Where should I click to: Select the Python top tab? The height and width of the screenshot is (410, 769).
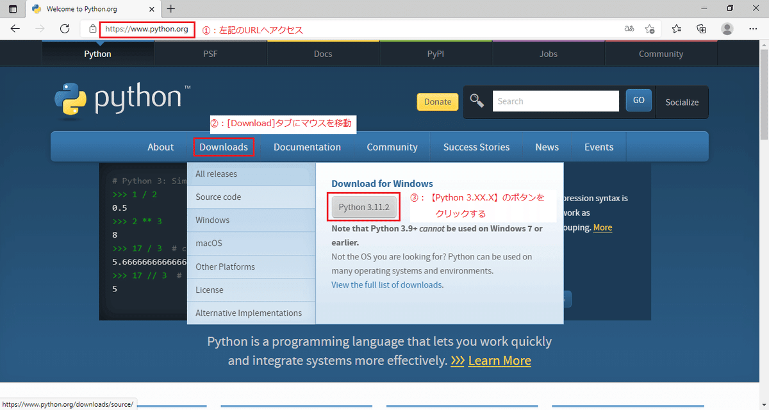point(98,54)
